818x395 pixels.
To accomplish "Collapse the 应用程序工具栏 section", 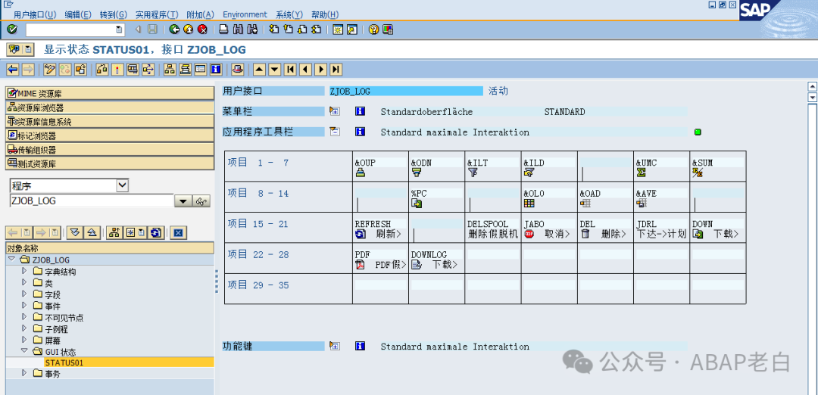I will [x=335, y=132].
